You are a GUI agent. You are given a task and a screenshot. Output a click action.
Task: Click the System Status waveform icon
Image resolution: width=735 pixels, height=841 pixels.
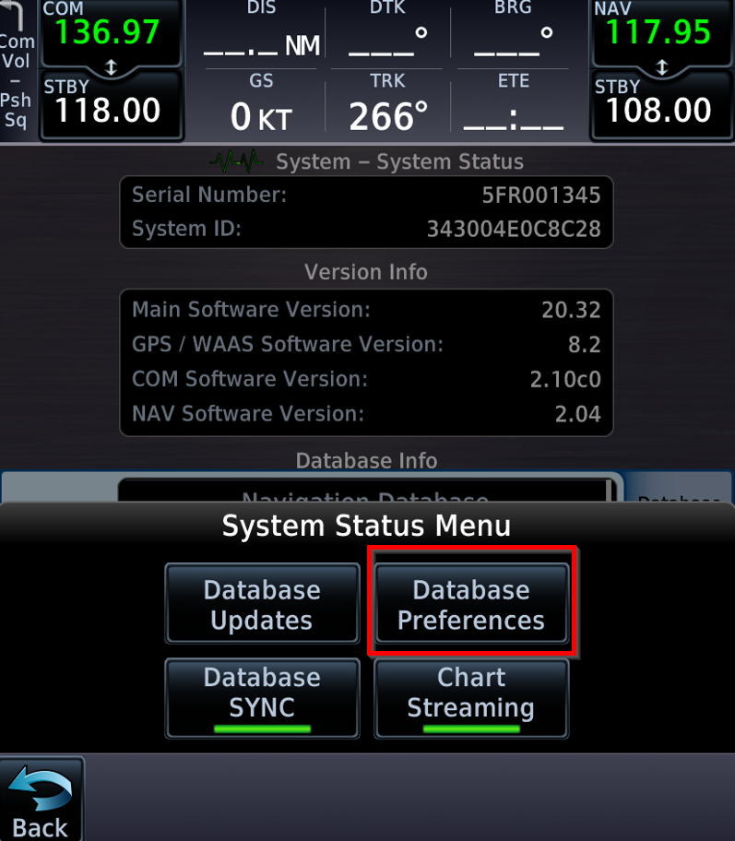tap(237, 160)
